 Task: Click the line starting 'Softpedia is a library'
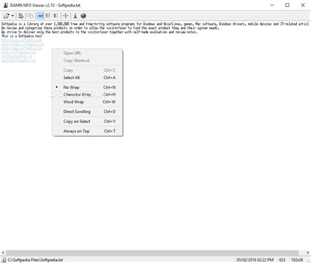coord(155,24)
